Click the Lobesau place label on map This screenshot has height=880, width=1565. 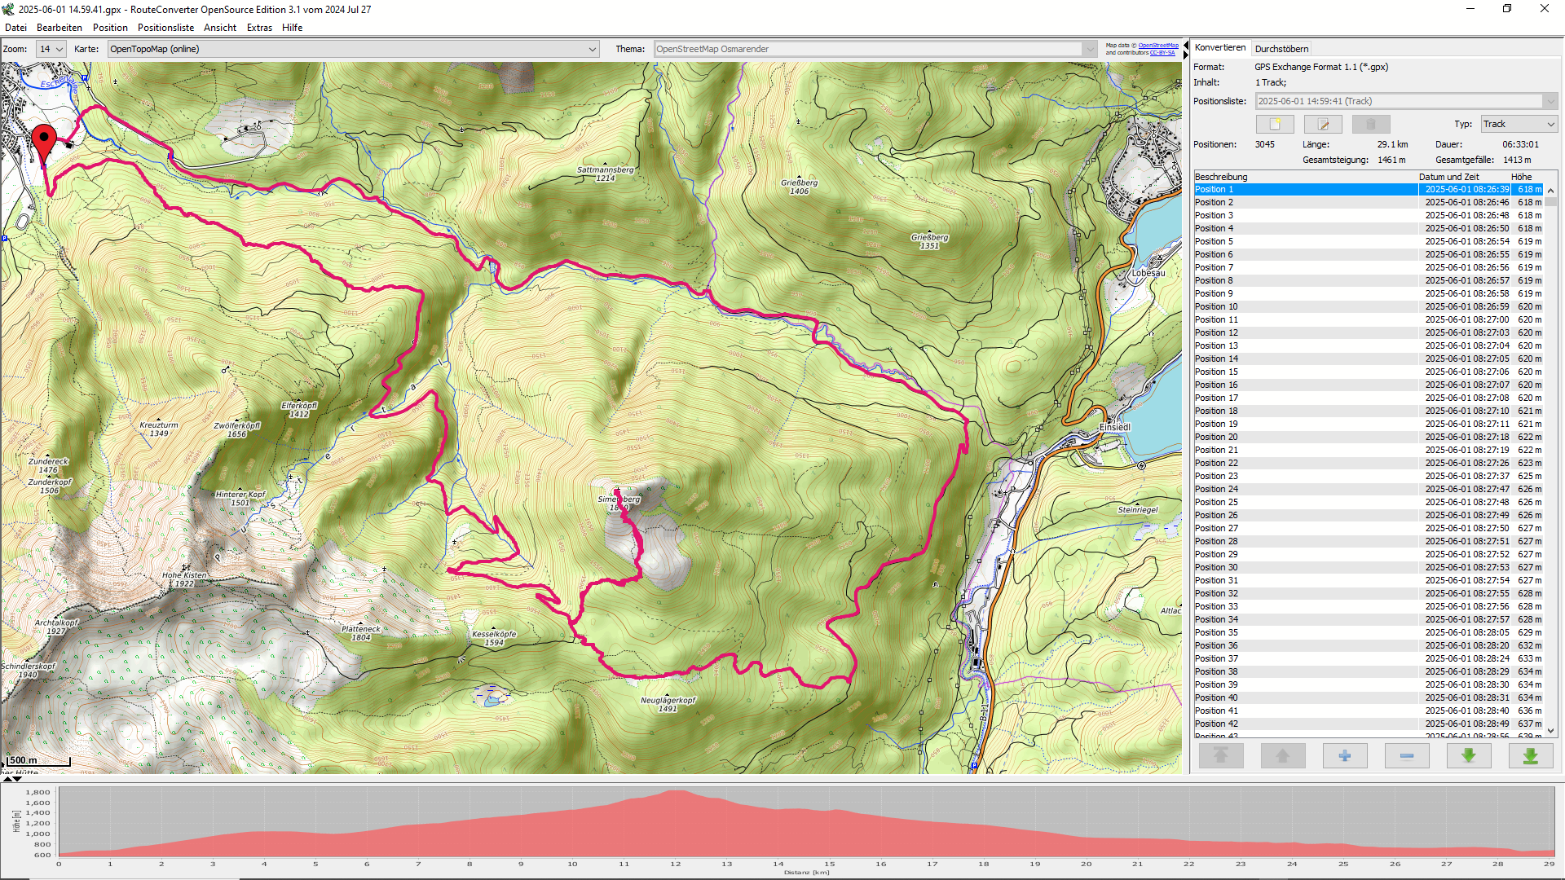(1148, 273)
